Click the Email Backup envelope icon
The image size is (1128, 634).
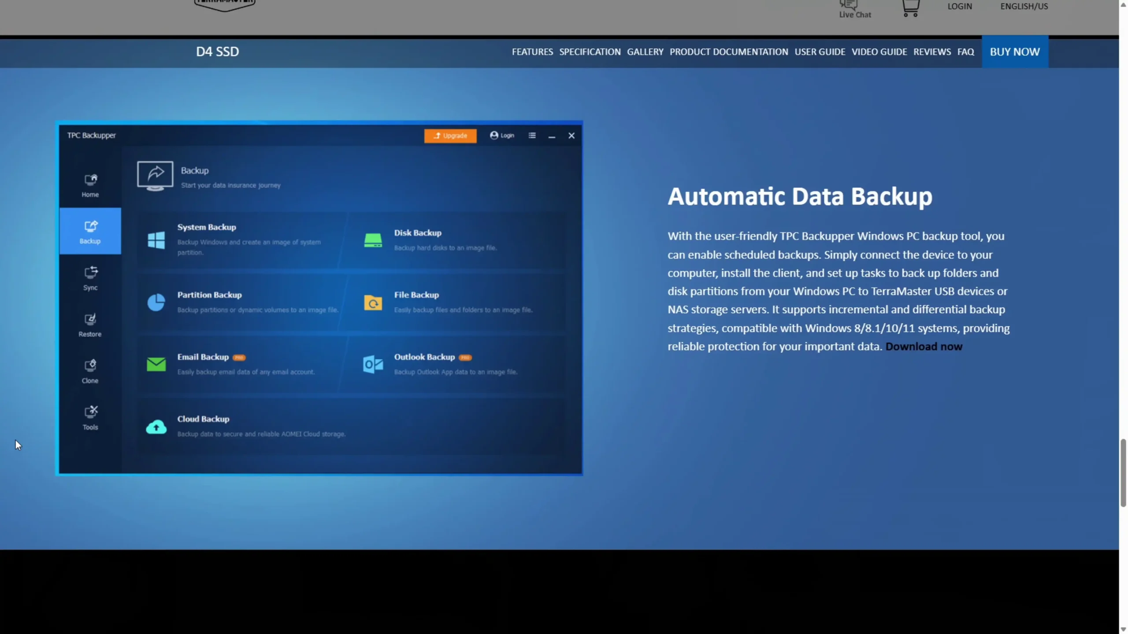point(156,364)
